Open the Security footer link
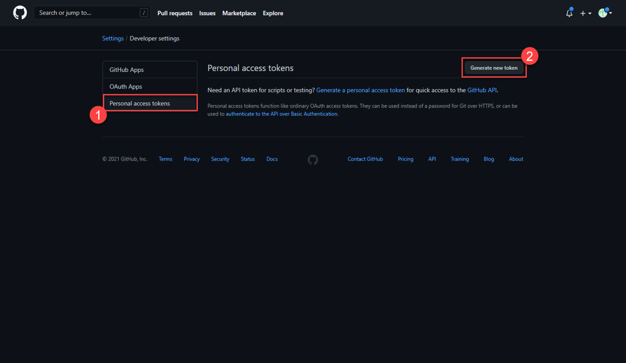The image size is (626, 363). coord(220,159)
